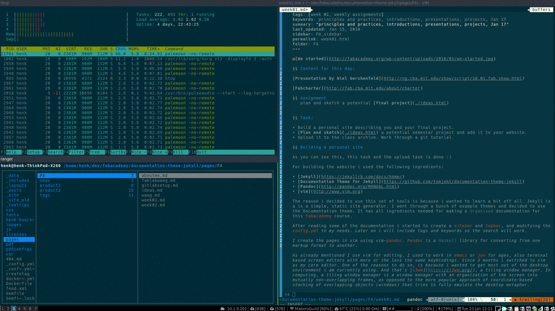The width and height of the screenshot is (555, 311).
Task: Select the product2 folder in ranger
Action: point(87,190)
